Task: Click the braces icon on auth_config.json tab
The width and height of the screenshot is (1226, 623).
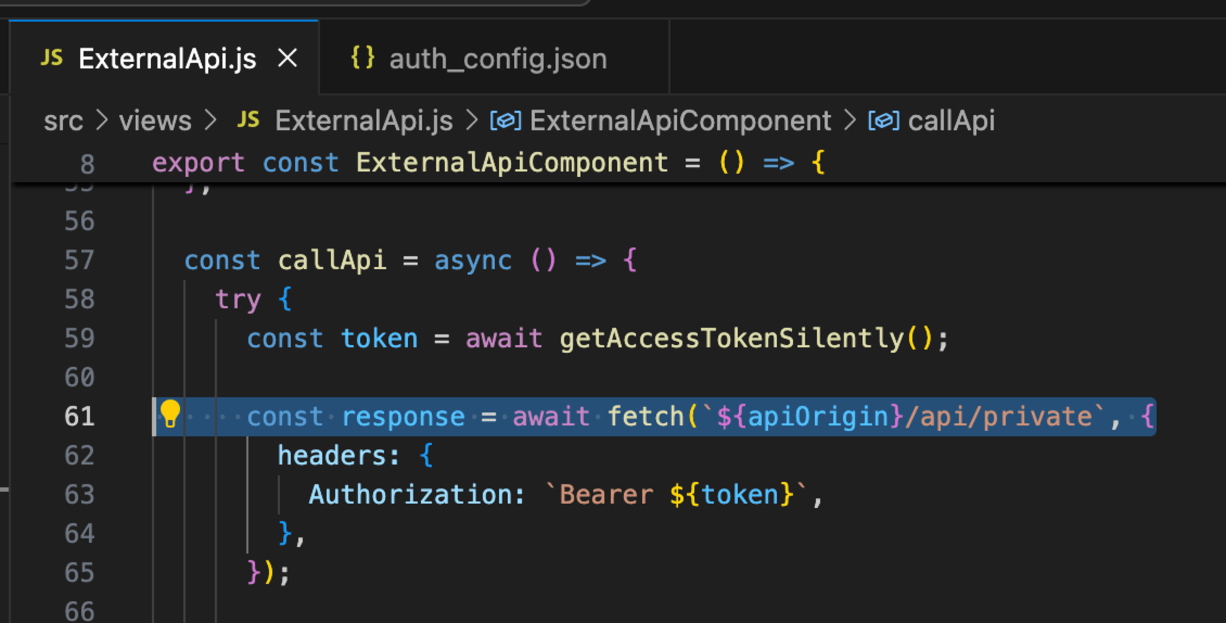Action: coord(362,58)
